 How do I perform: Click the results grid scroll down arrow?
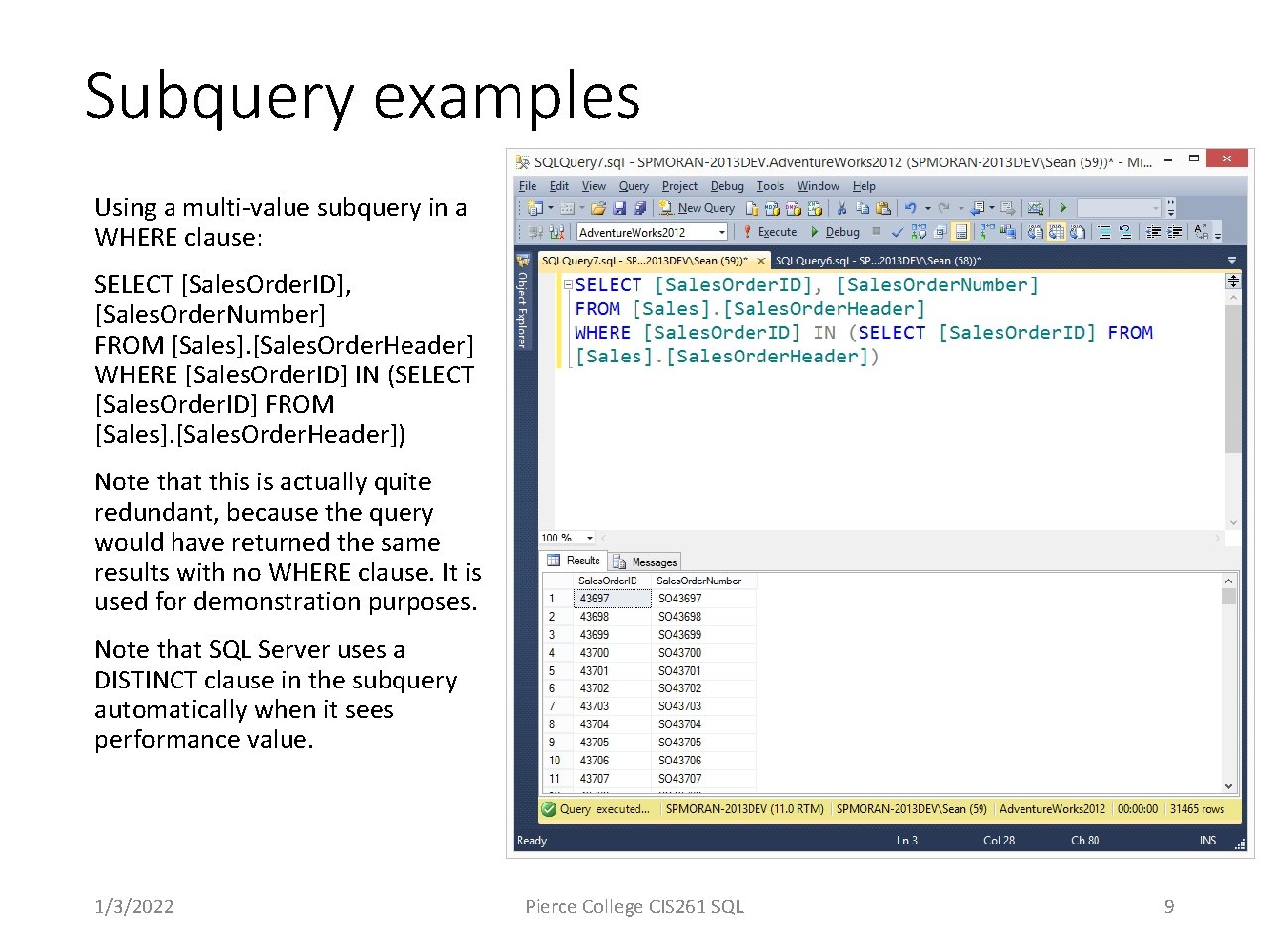coord(1229,786)
